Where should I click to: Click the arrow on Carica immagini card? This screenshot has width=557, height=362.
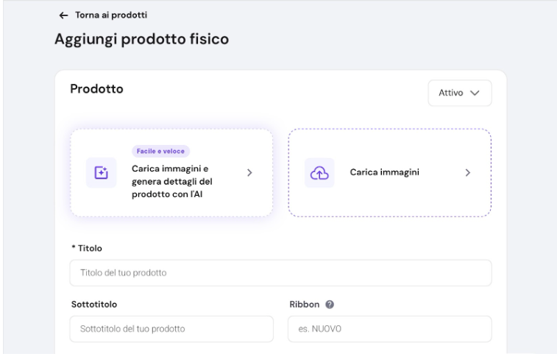[468, 173]
